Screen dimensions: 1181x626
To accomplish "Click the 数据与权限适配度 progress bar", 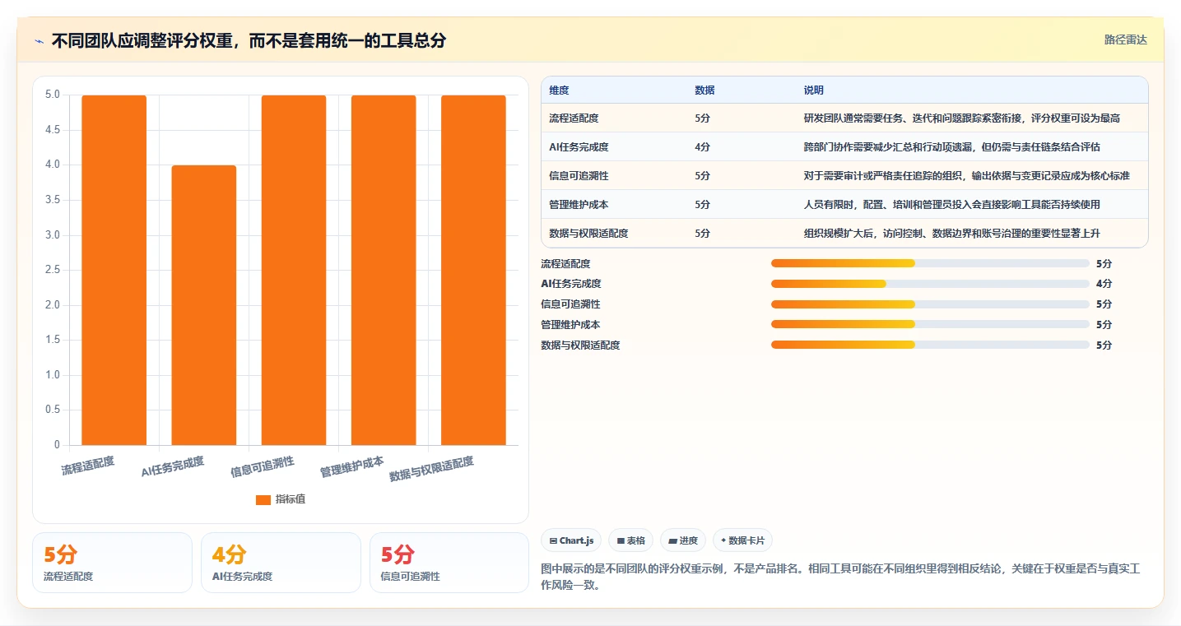I will point(930,345).
